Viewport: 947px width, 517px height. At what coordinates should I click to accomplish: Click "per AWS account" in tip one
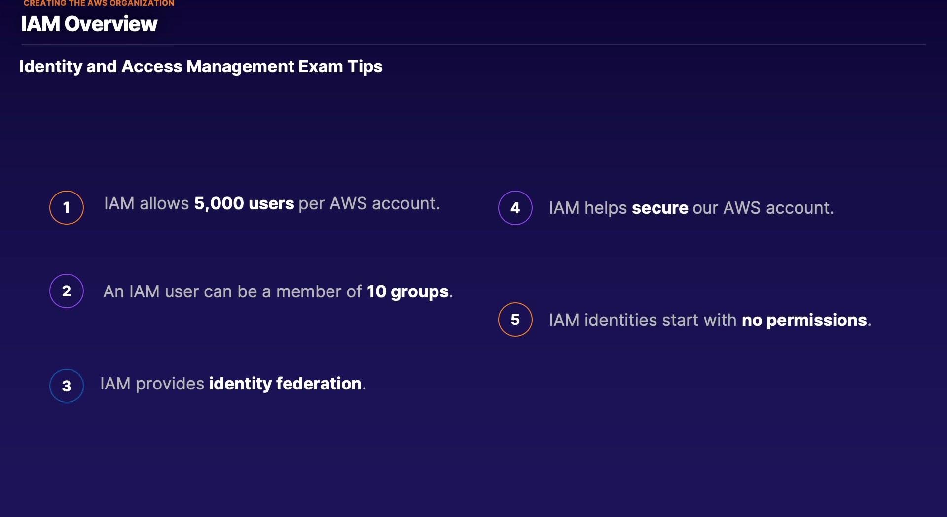click(368, 203)
